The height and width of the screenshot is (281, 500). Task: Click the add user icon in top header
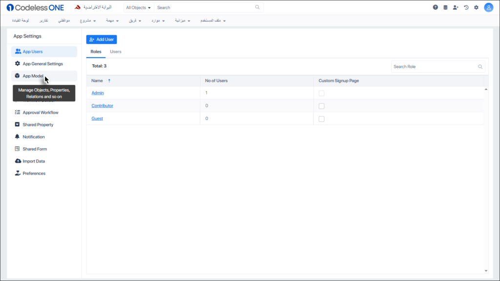coord(456,7)
